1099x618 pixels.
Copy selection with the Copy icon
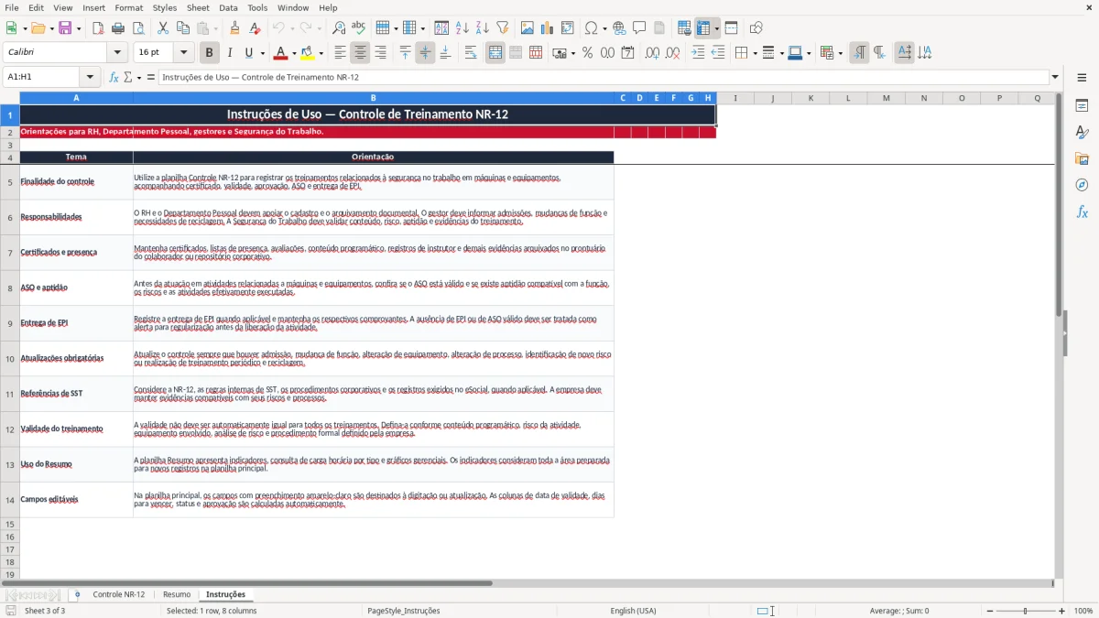182,28
